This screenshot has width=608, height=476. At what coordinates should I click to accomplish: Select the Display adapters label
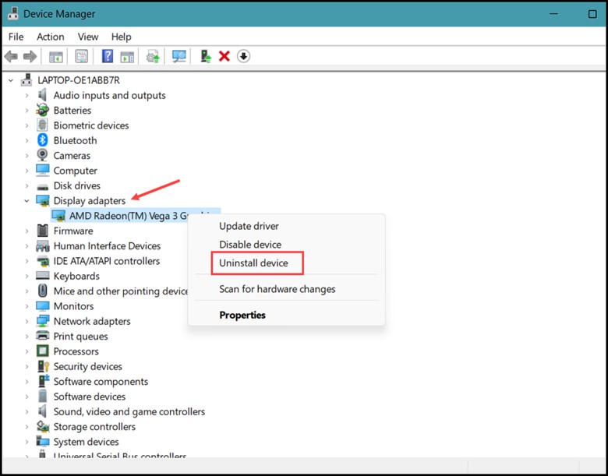pyautogui.click(x=90, y=201)
